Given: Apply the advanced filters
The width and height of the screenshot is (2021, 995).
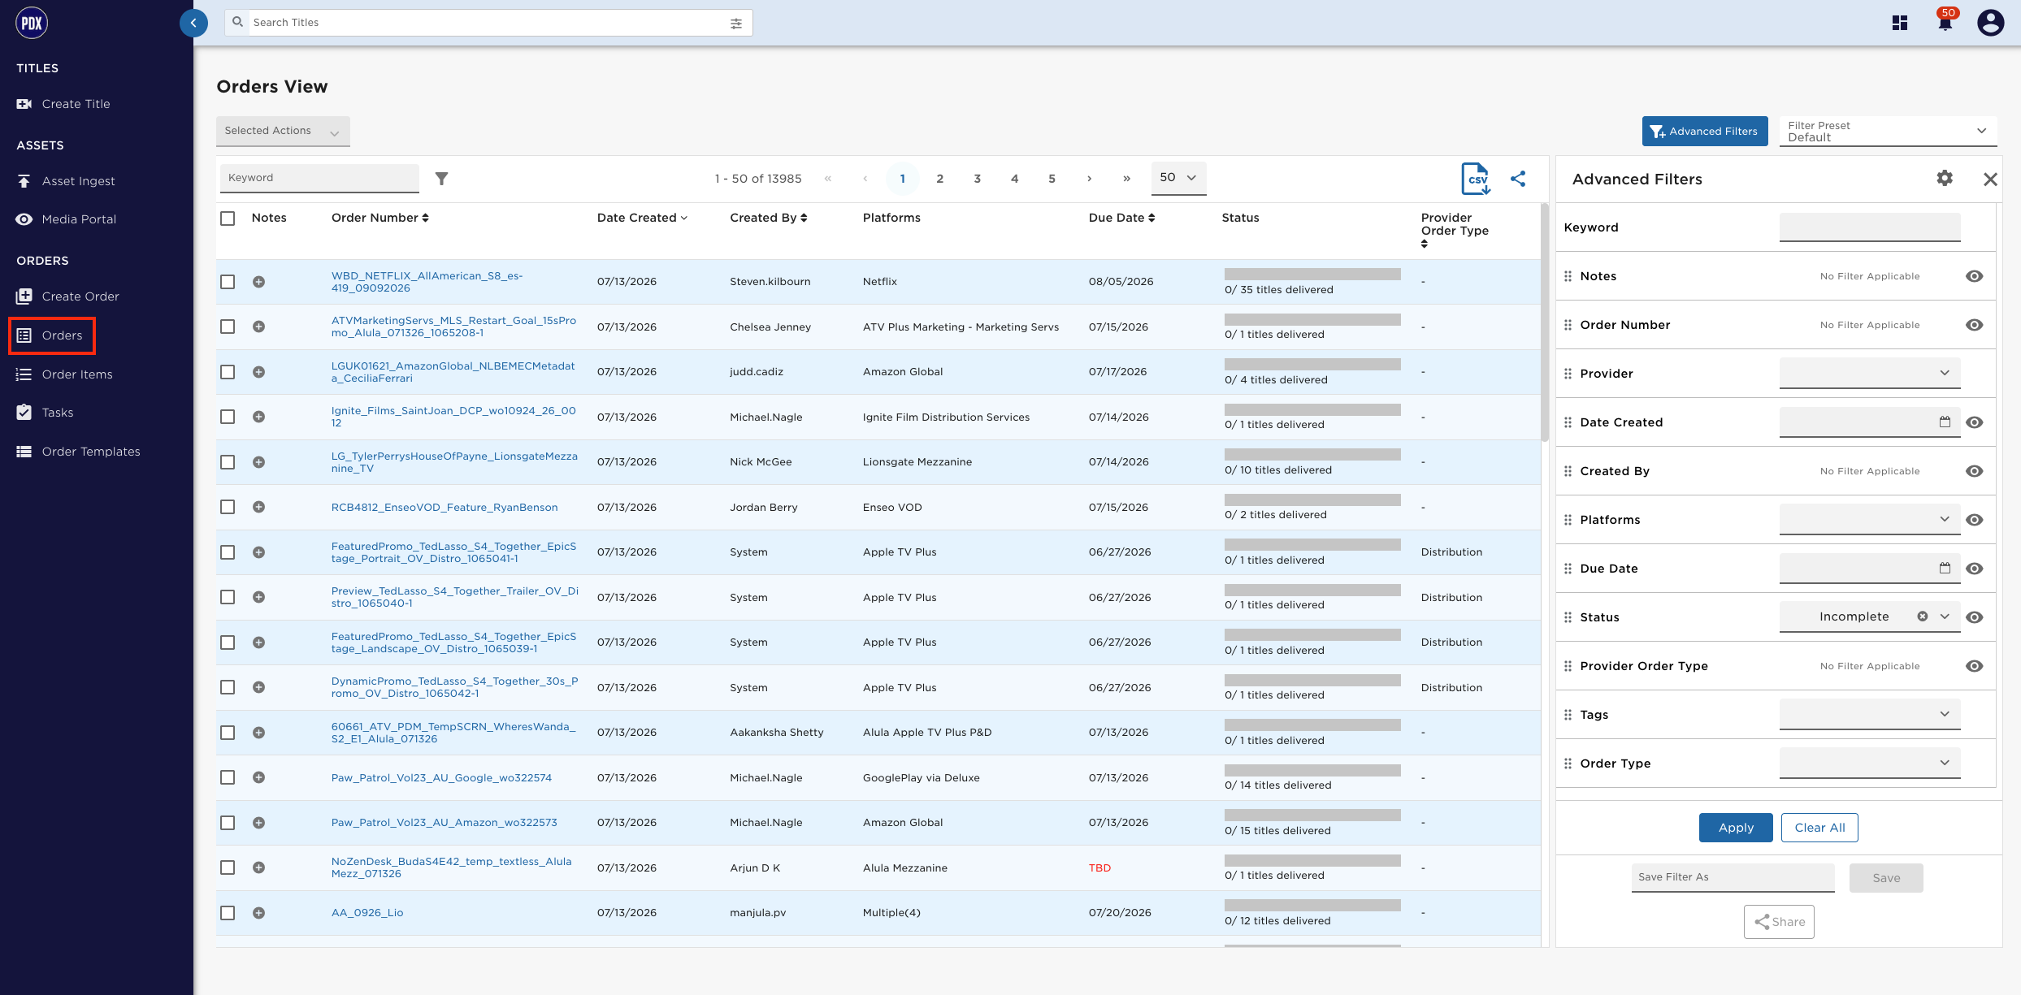Looking at the screenshot, I should (x=1736, y=828).
